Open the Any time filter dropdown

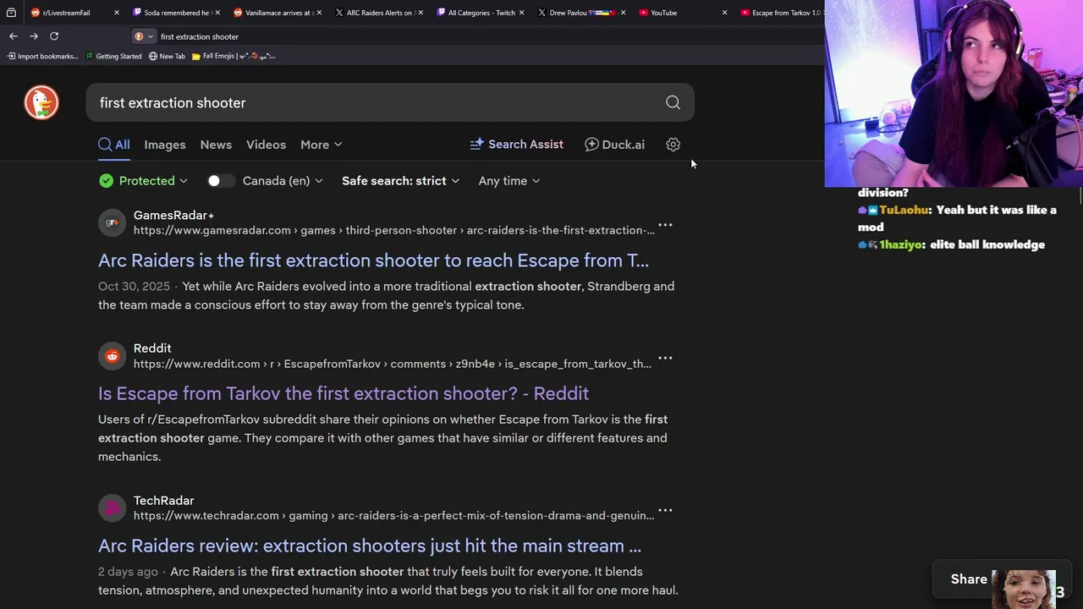pyautogui.click(x=509, y=181)
